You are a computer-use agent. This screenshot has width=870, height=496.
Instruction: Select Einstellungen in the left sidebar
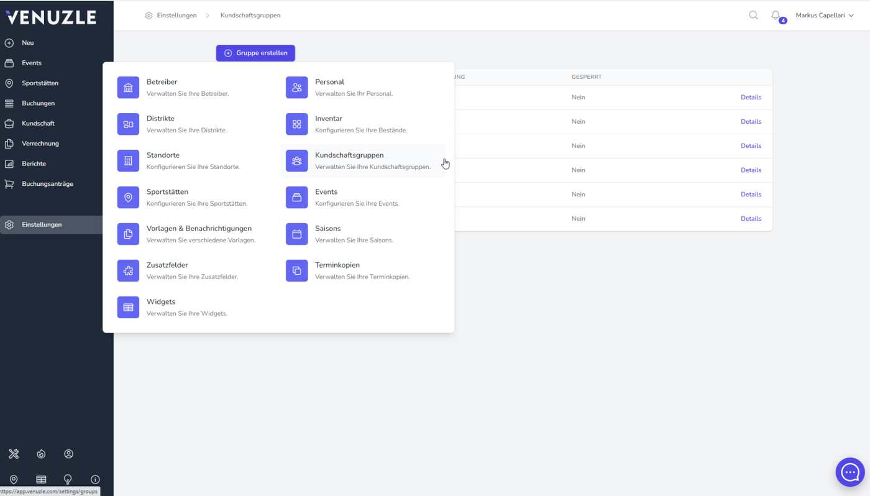coord(52,225)
